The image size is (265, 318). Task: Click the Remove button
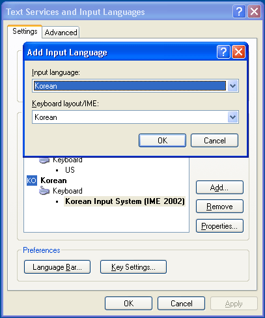[x=219, y=207]
